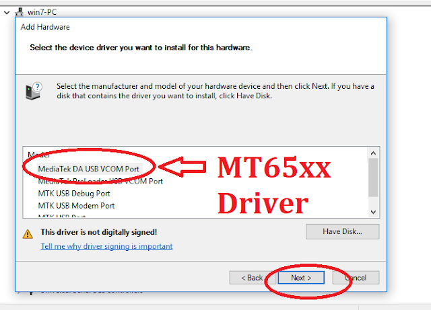Select the win7-PC tree item
This screenshot has width=431, height=310.
(42, 12)
